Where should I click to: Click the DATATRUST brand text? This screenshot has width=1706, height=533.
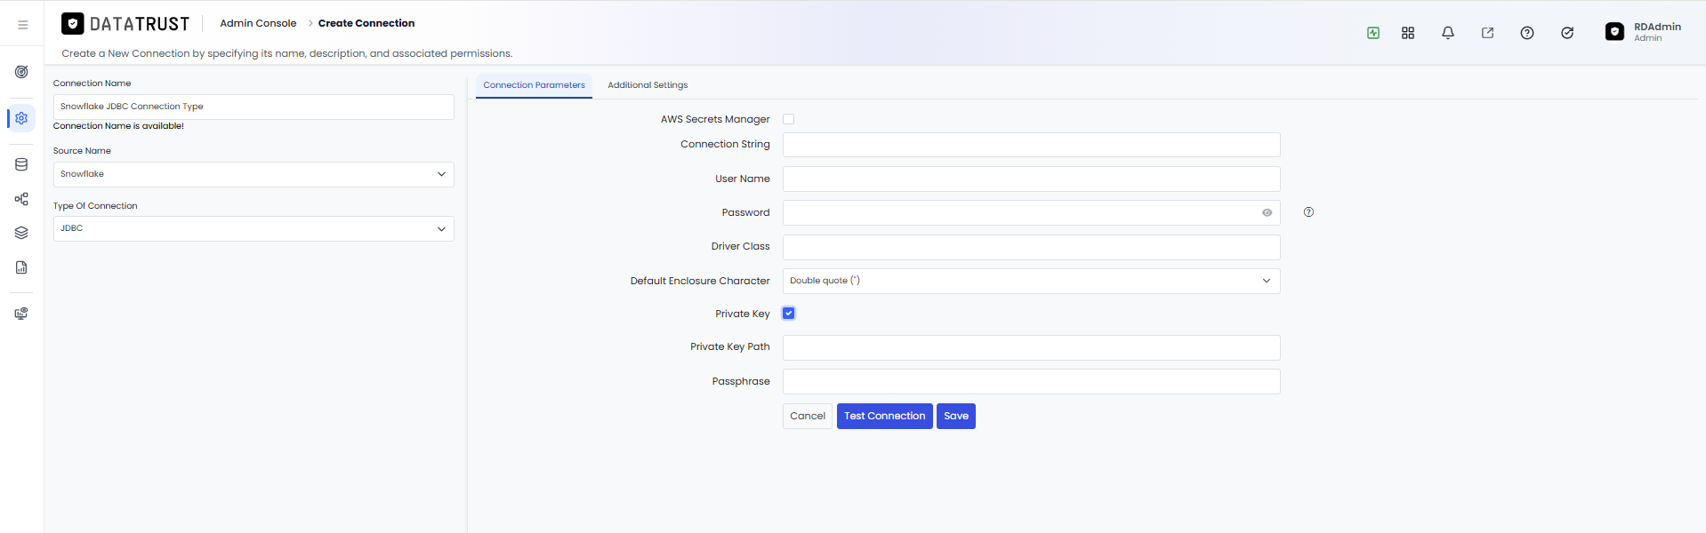[140, 24]
